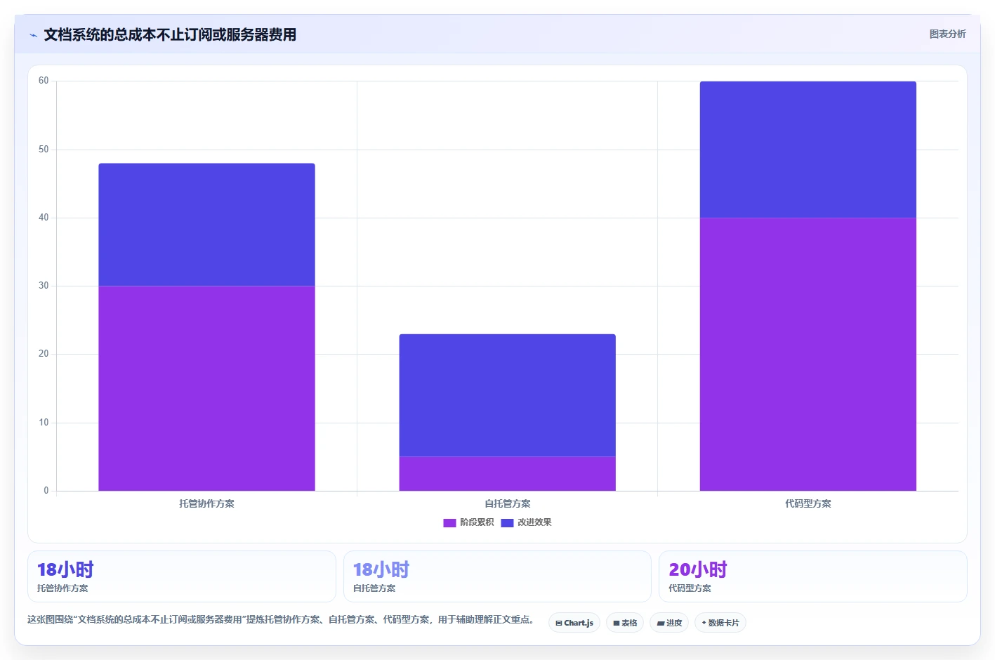Click the 托管协作方案 purple bar segment
Image resolution: width=995 pixels, height=660 pixels.
tap(206, 388)
